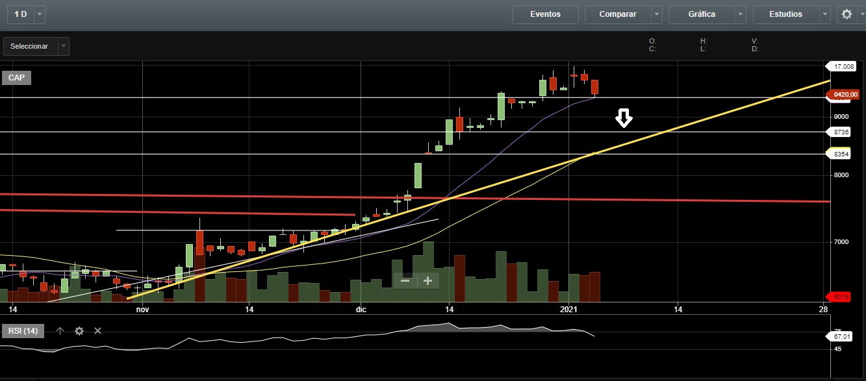The width and height of the screenshot is (866, 381).
Task: Move the RSI (14) panel up
Action: pyautogui.click(x=60, y=331)
